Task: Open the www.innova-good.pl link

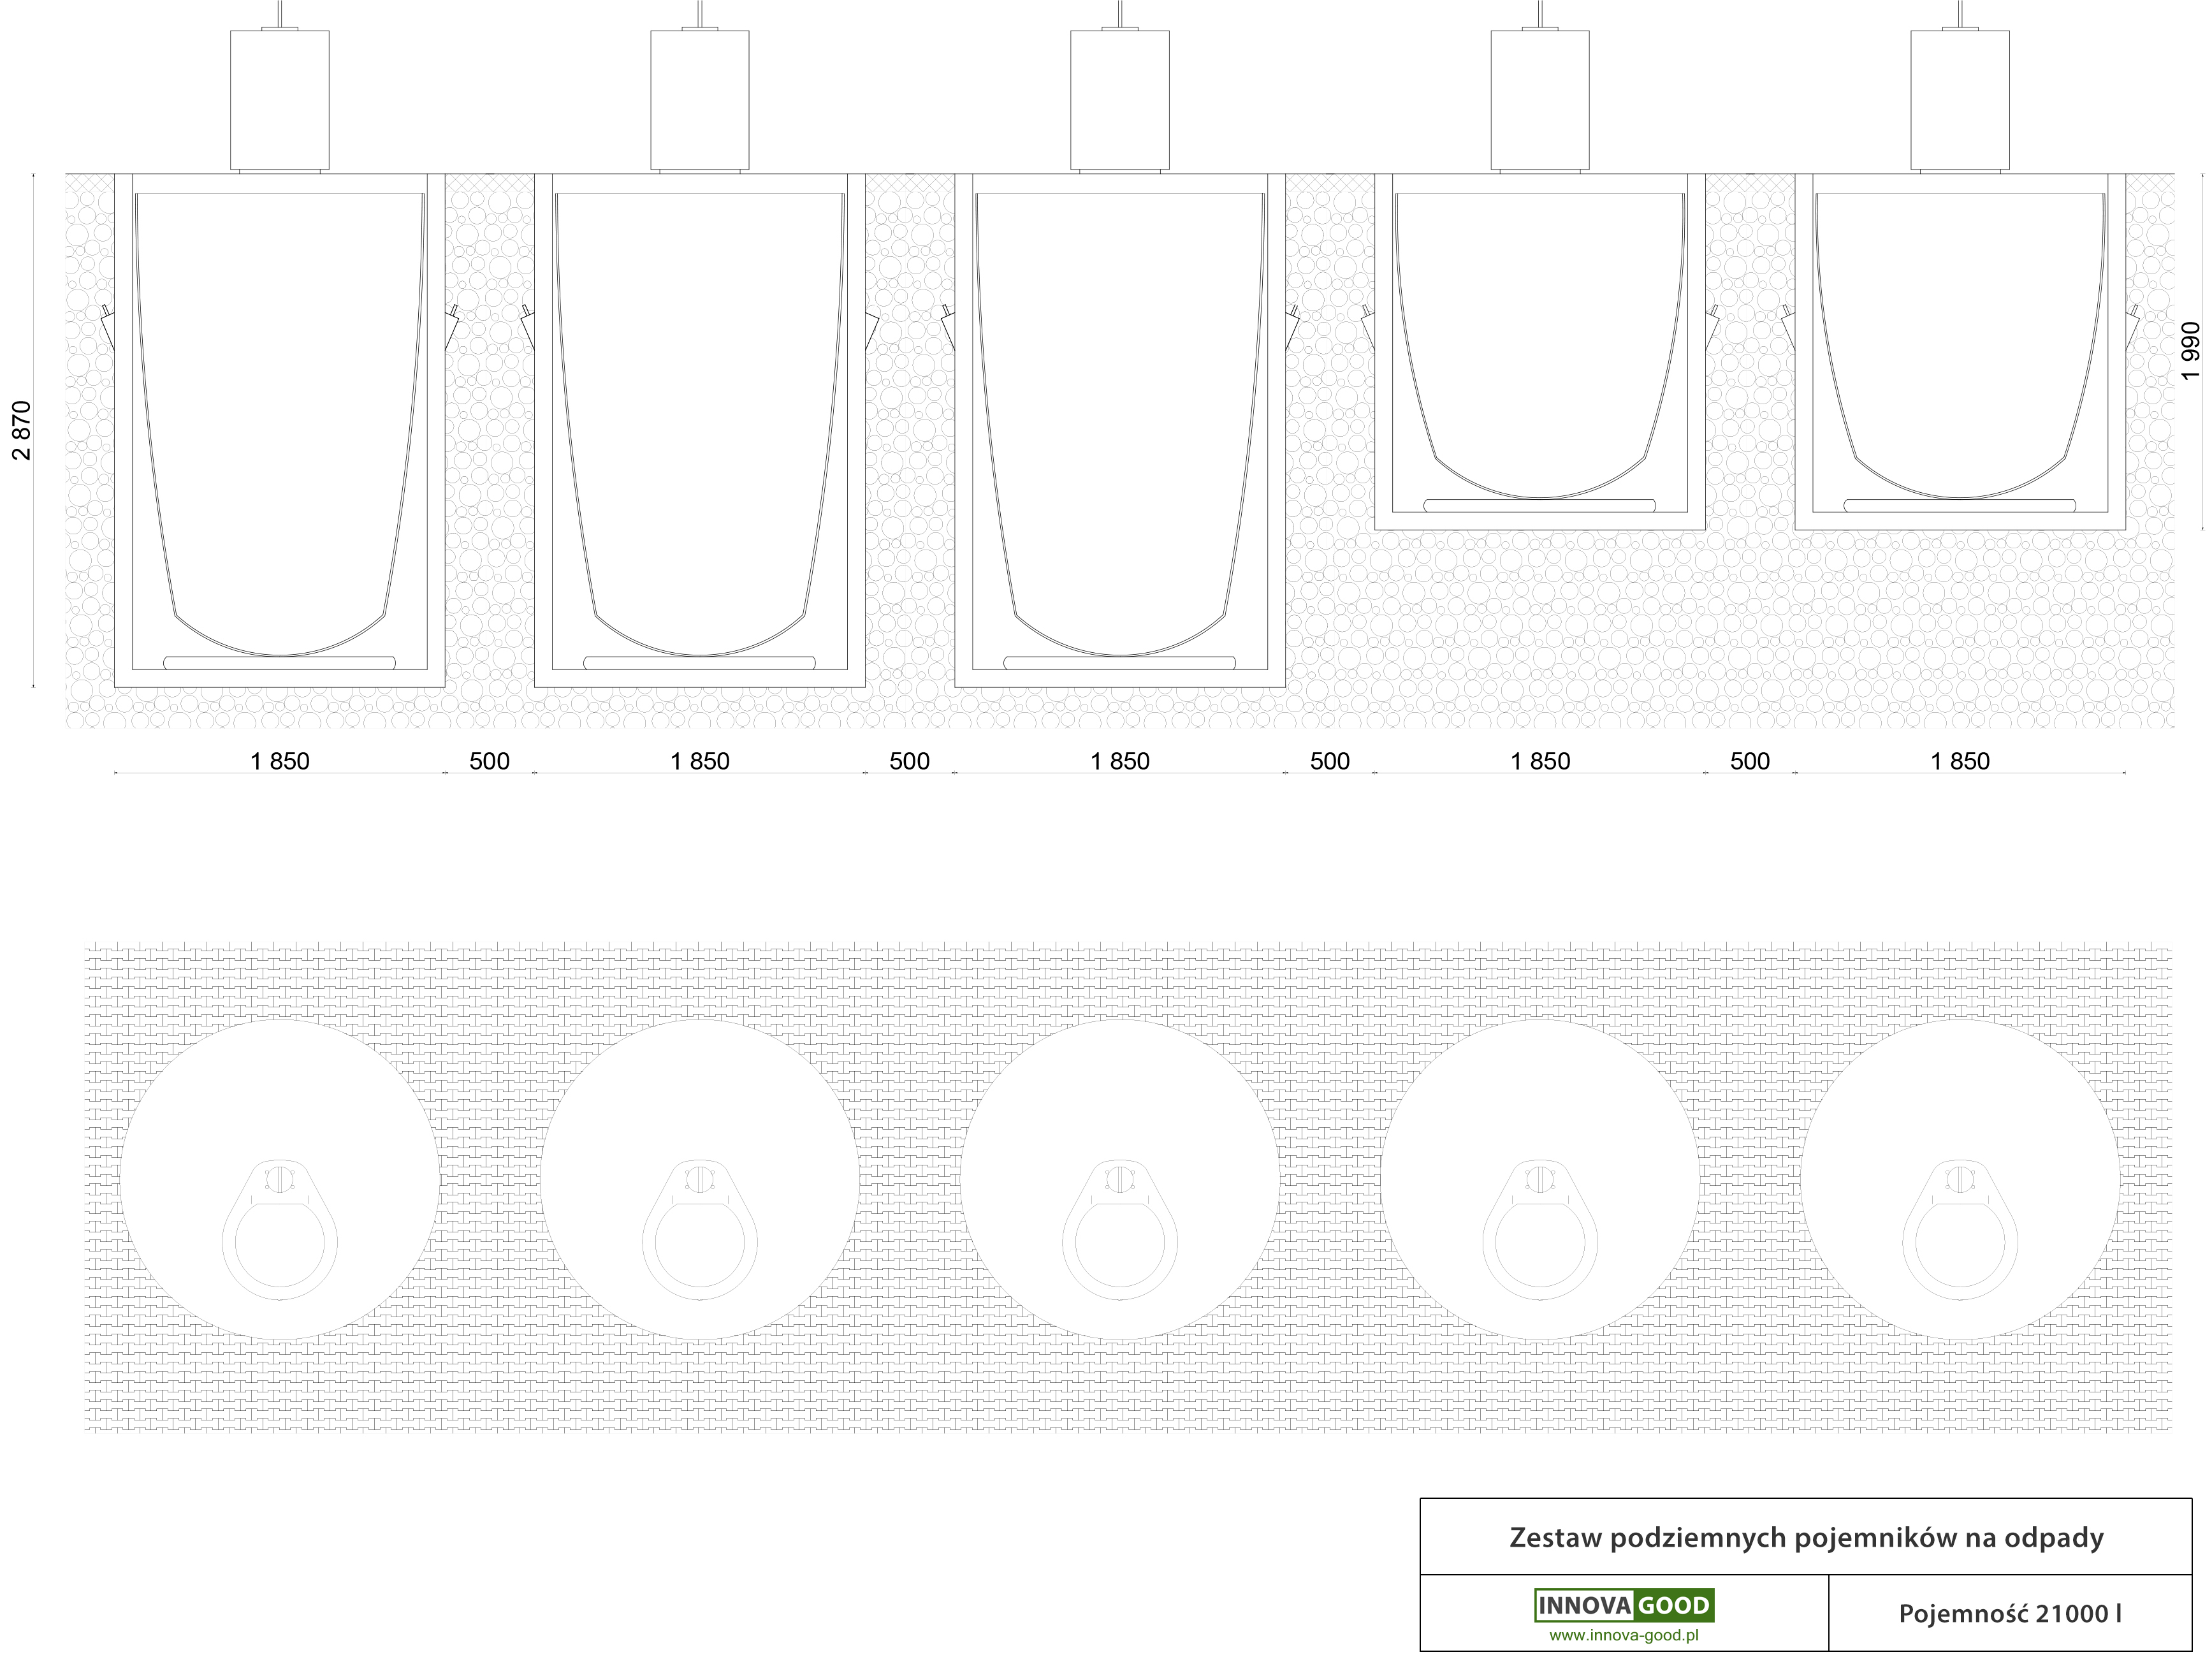Action: point(1624,1636)
